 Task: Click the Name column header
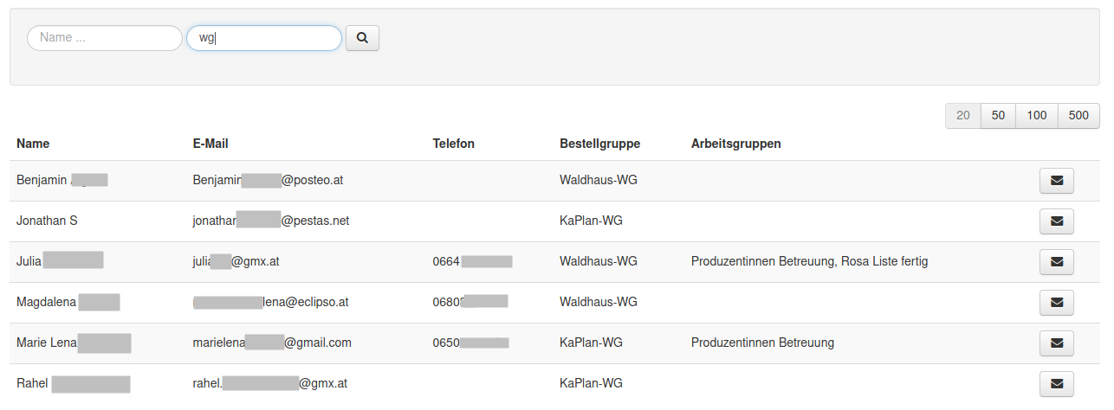[x=33, y=144]
